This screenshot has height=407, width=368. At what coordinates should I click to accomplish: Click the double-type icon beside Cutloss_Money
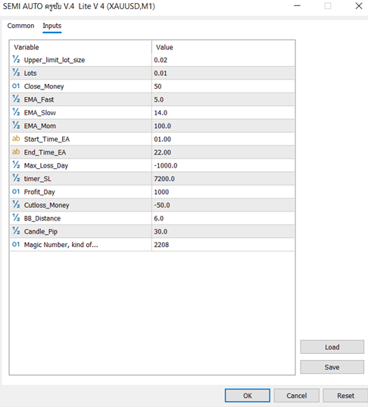coord(16,205)
